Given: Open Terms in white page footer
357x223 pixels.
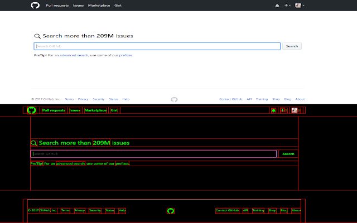Looking at the screenshot, I should (x=69, y=99).
